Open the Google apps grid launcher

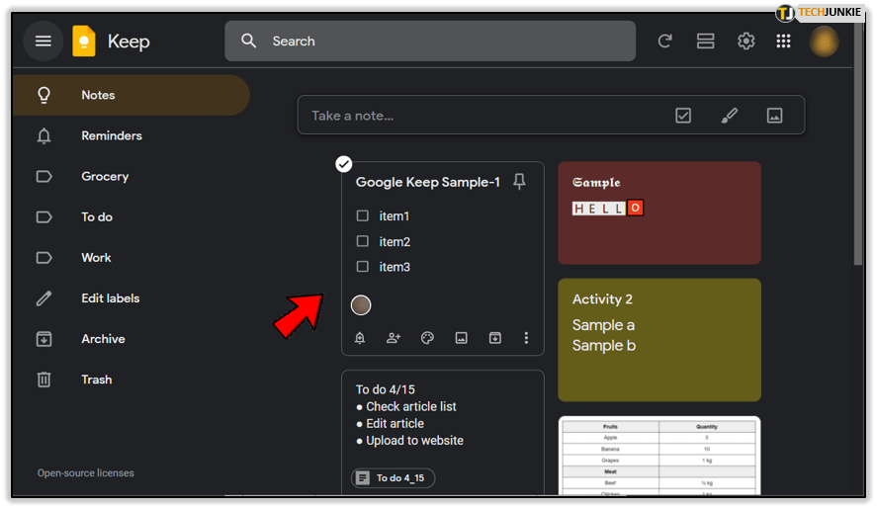[783, 42]
